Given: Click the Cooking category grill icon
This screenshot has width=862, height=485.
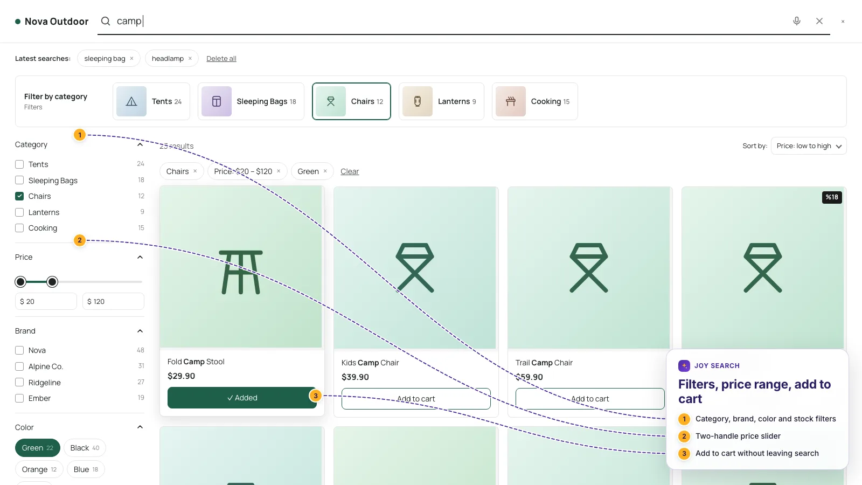Looking at the screenshot, I should (511, 101).
